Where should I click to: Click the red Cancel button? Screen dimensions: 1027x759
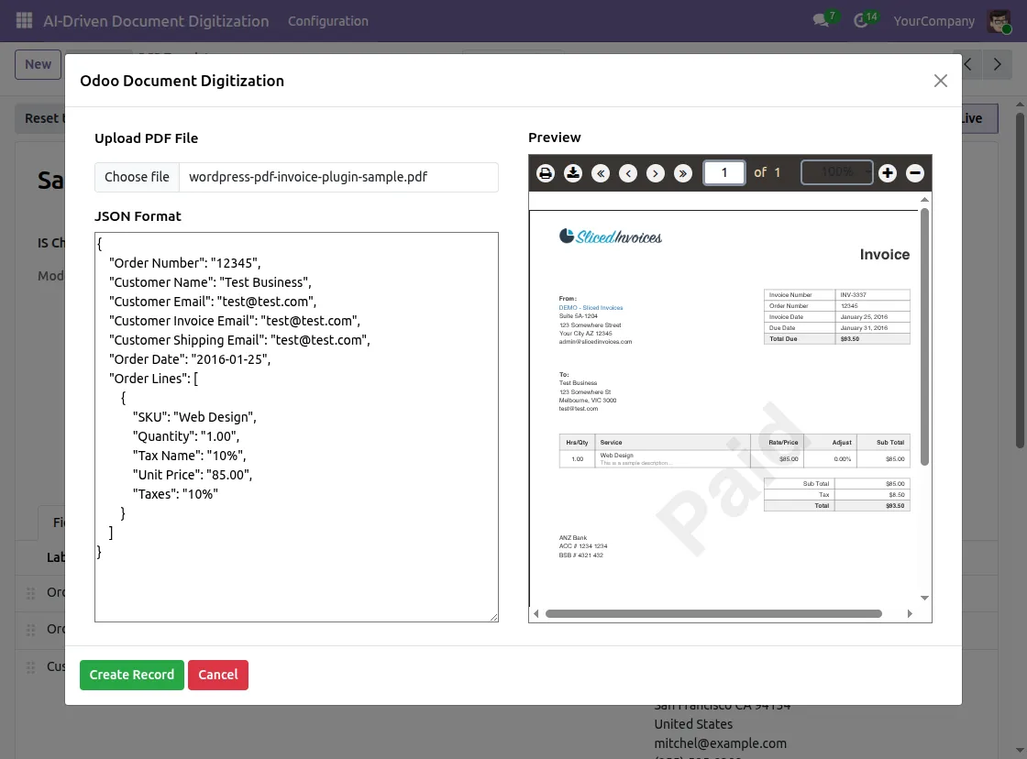click(x=218, y=675)
